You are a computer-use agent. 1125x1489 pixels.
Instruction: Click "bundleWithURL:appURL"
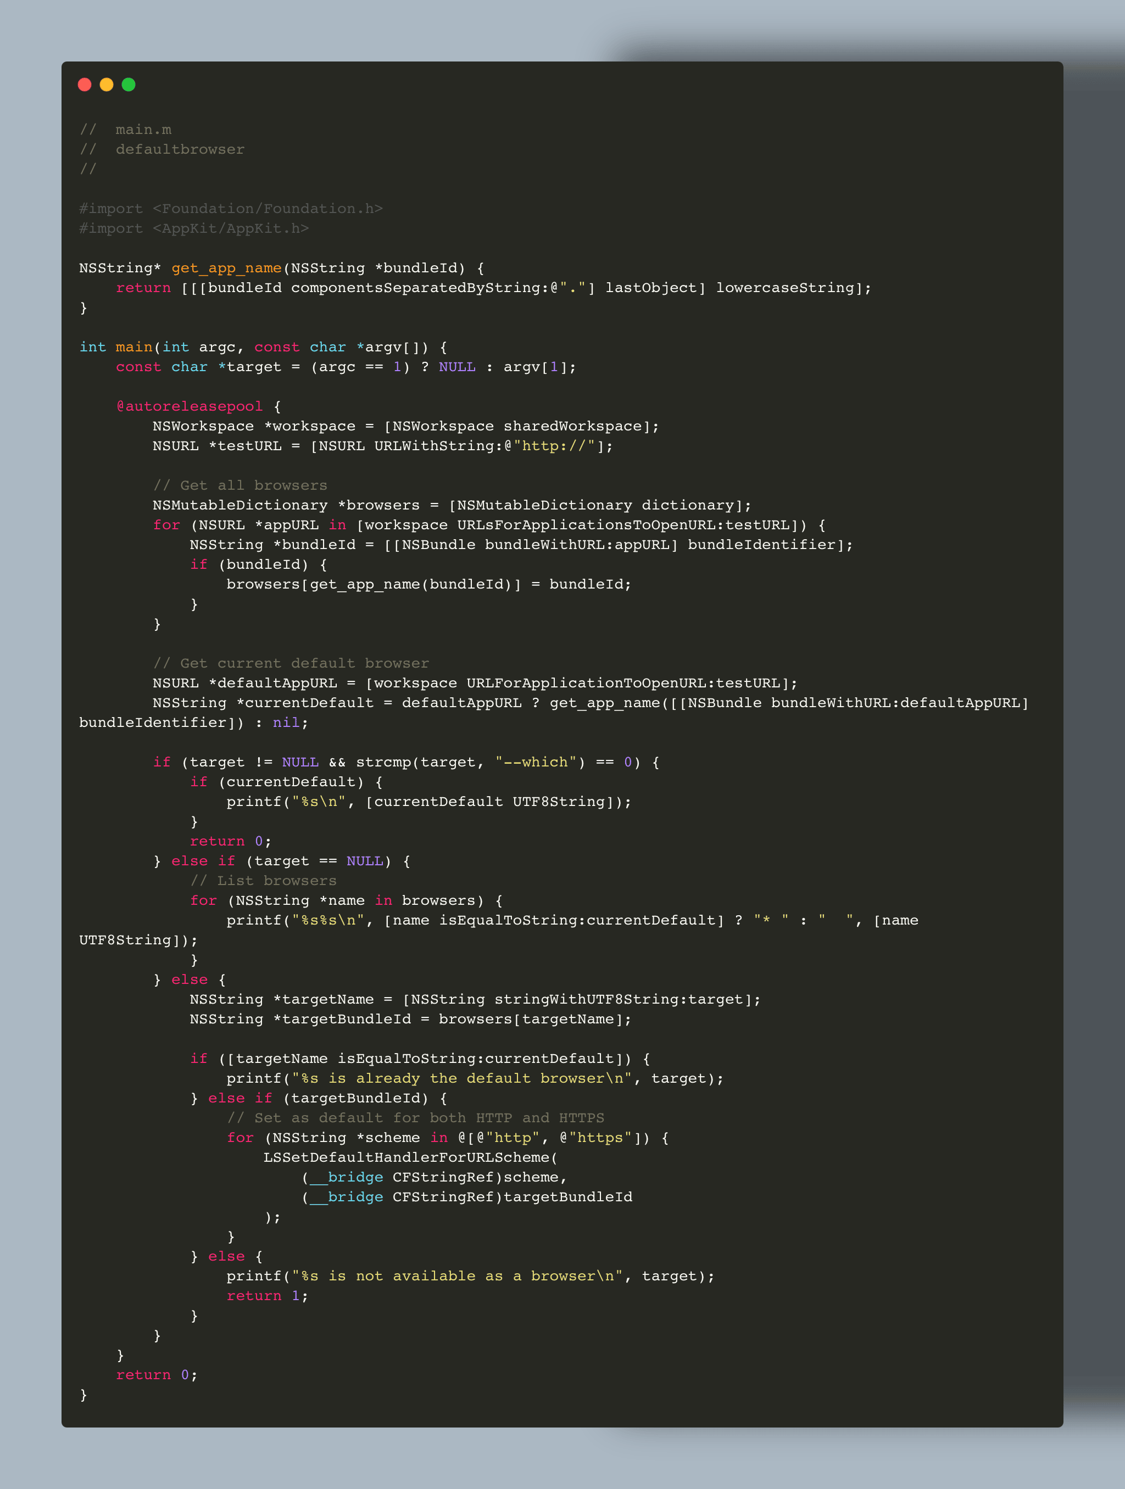[577, 545]
